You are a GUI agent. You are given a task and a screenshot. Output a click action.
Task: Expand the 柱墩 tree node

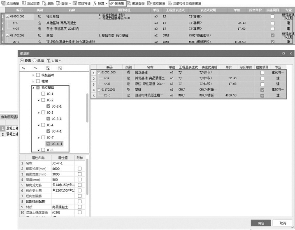tap(33, 82)
